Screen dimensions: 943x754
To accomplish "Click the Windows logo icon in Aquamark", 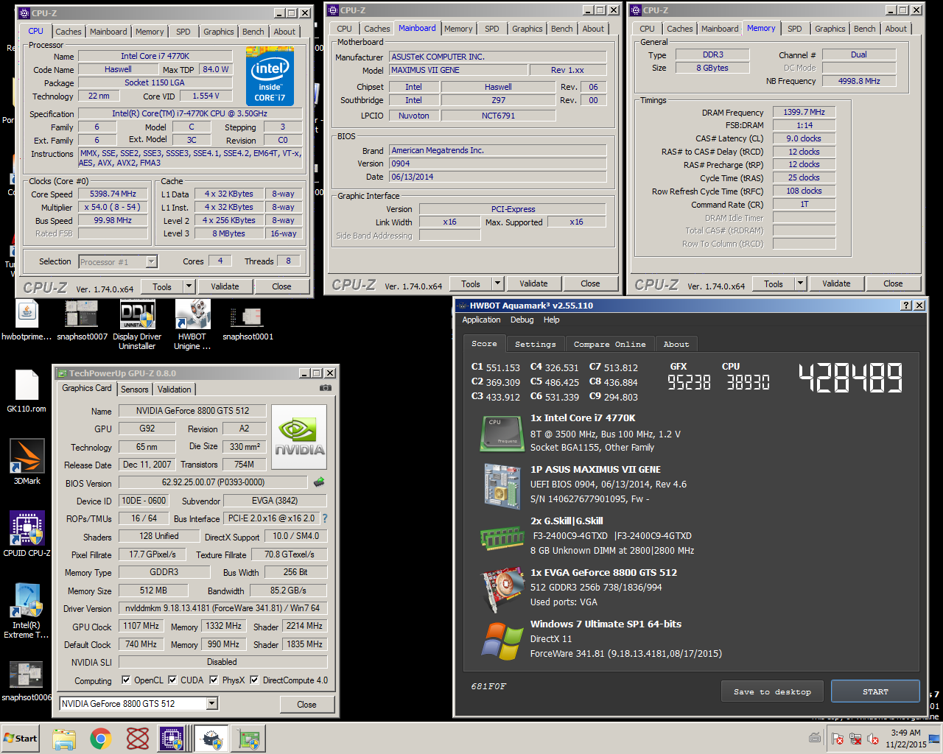I will coord(502,641).
